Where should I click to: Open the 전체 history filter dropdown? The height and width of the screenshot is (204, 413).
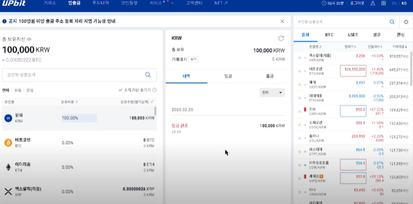[x=272, y=93]
